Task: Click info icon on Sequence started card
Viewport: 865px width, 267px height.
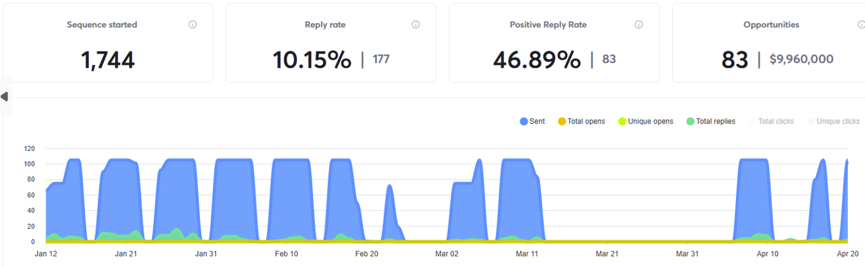Action: (192, 25)
